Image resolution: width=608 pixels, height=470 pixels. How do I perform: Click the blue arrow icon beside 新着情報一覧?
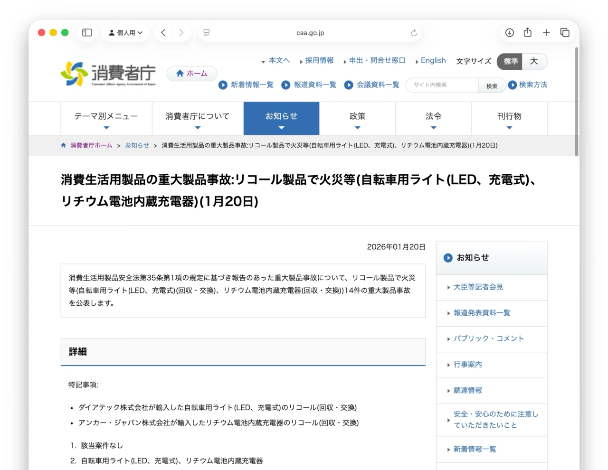click(223, 85)
